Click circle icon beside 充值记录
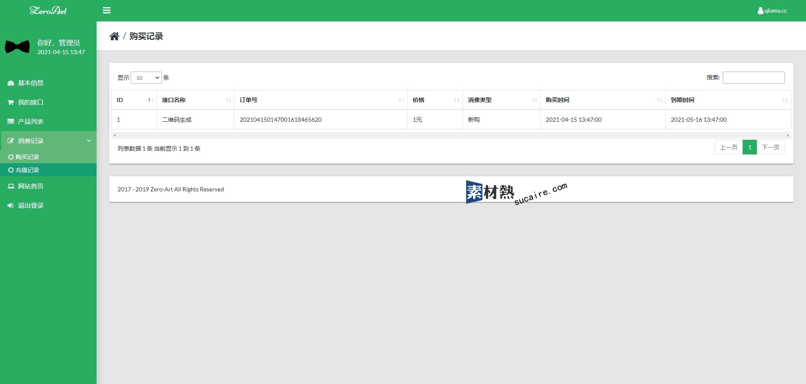Viewport: 806px width, 384px height. (x=11, y=170)
